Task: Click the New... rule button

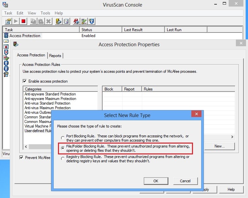Action: click(x=219, y=146)
